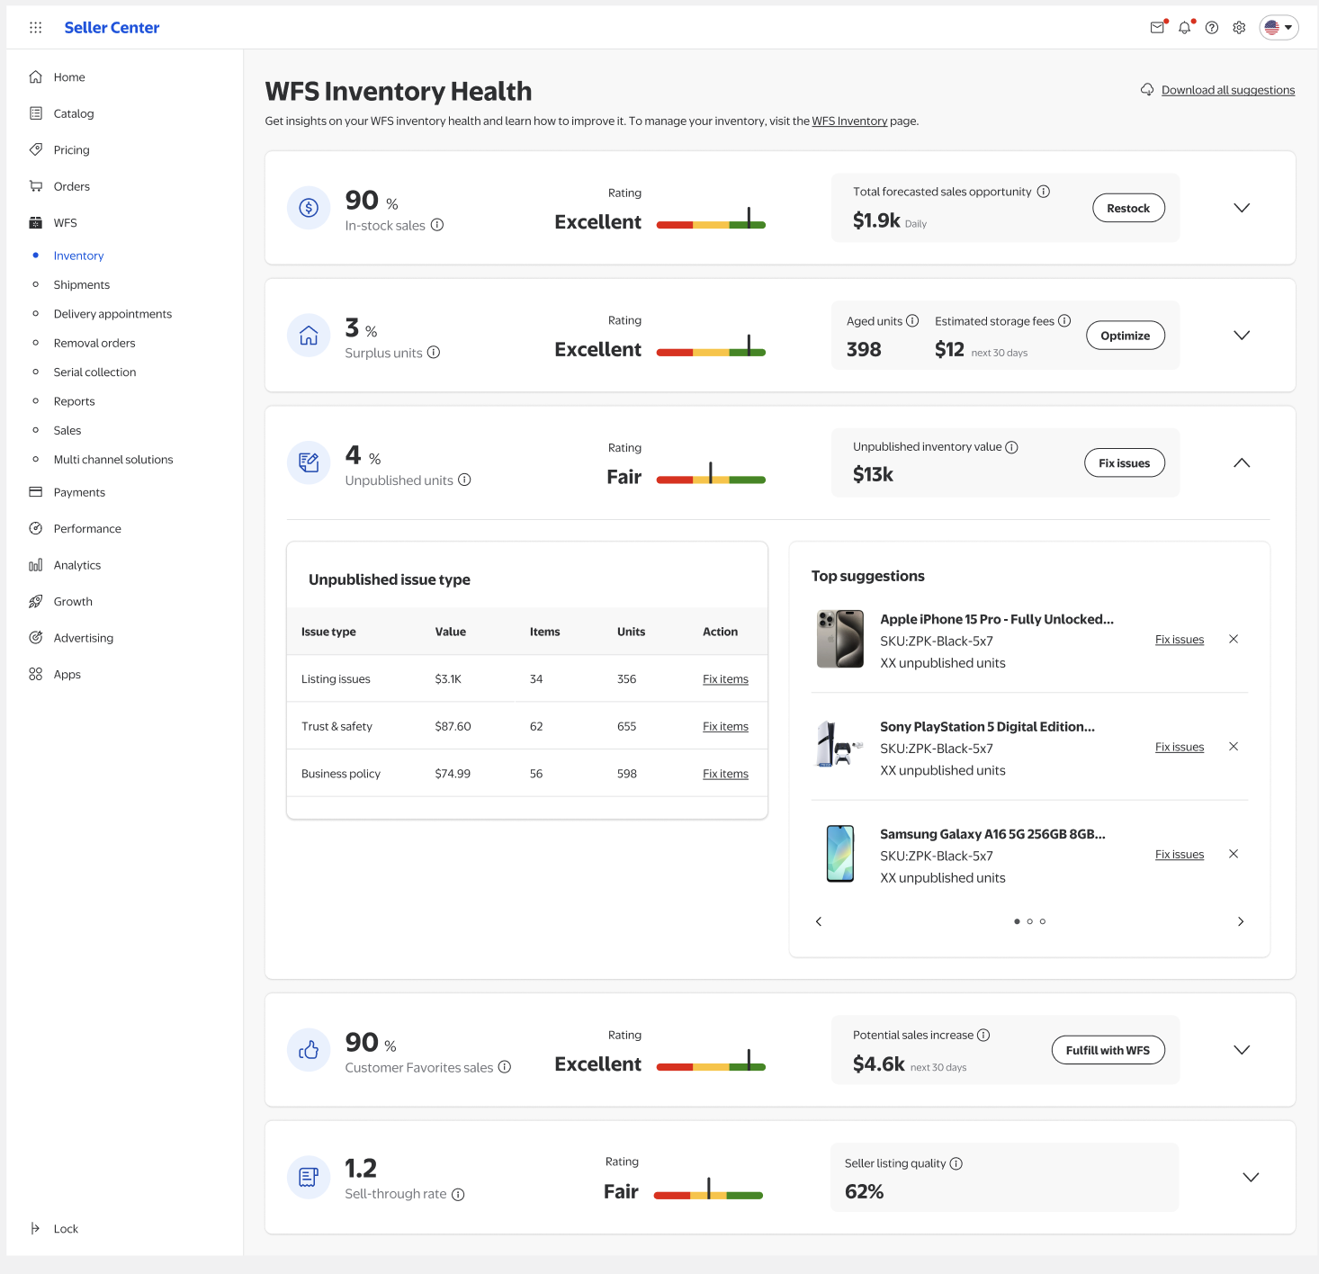Click Fix items for Trust & safety
The width and height of the screenshot is (1319, 1274).
click(725, 726)
